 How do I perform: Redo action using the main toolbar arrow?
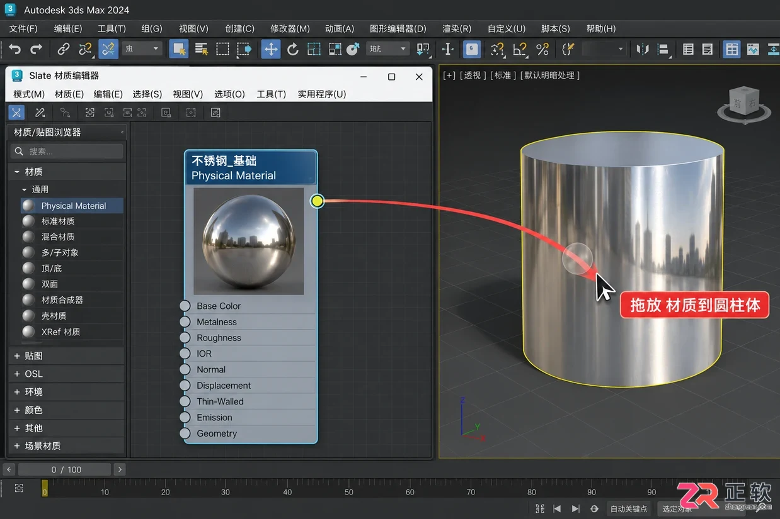(37, 48)
